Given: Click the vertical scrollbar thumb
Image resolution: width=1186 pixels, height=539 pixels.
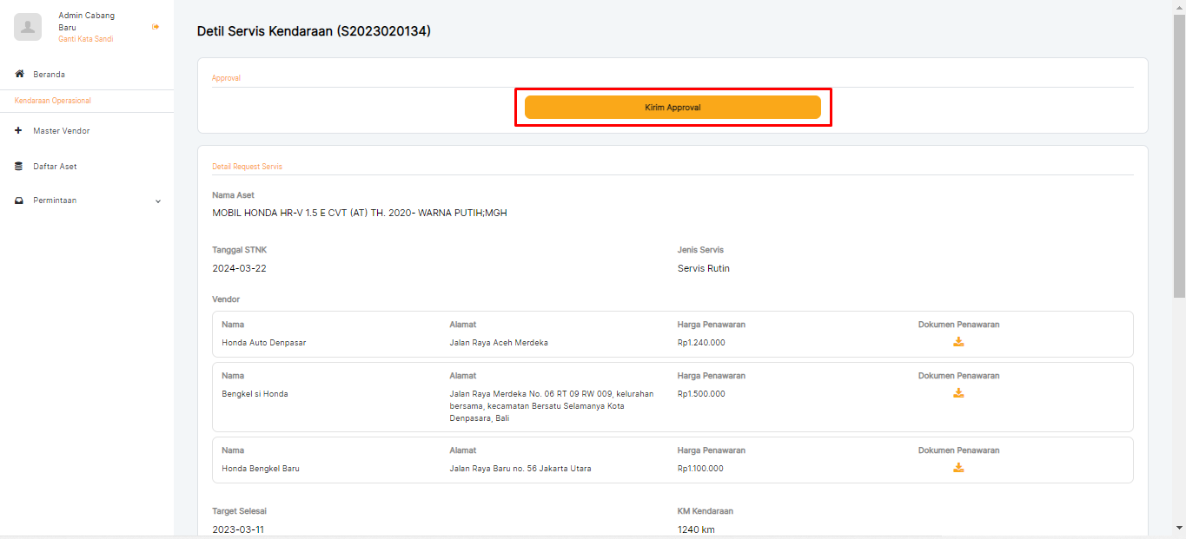Looking at the screenshot, I should (1179, 156).
